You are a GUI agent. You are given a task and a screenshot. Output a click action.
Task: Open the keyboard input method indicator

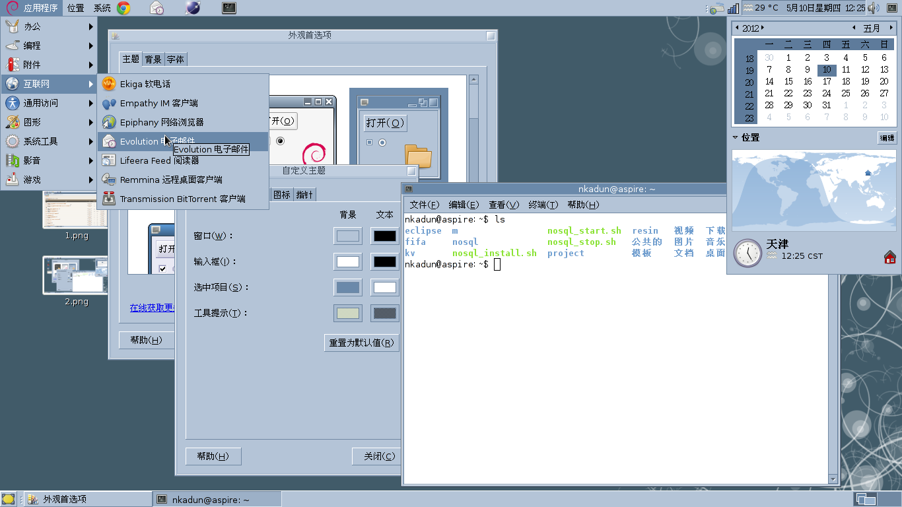coord(716,9)
